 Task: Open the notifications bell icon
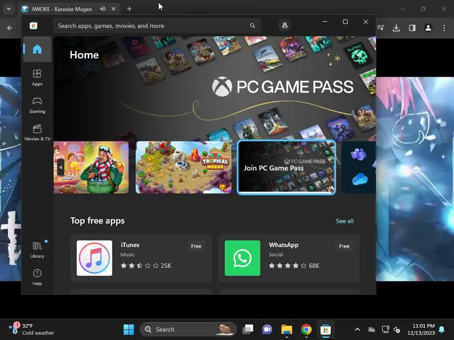click(442, 329)
